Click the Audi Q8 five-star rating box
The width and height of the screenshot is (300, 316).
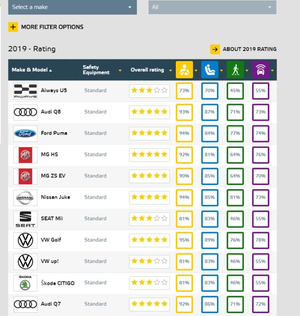tap(150, 112)
